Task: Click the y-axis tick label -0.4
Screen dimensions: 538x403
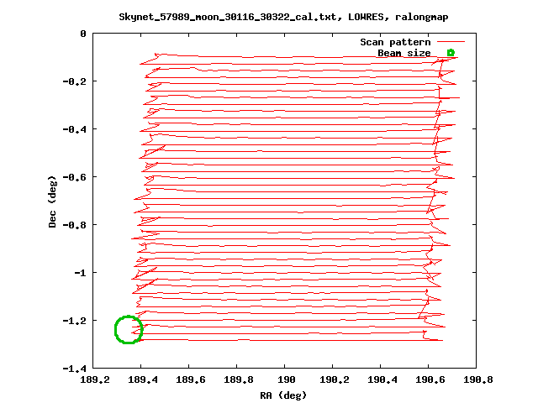Action: click(x=75, y=129)
